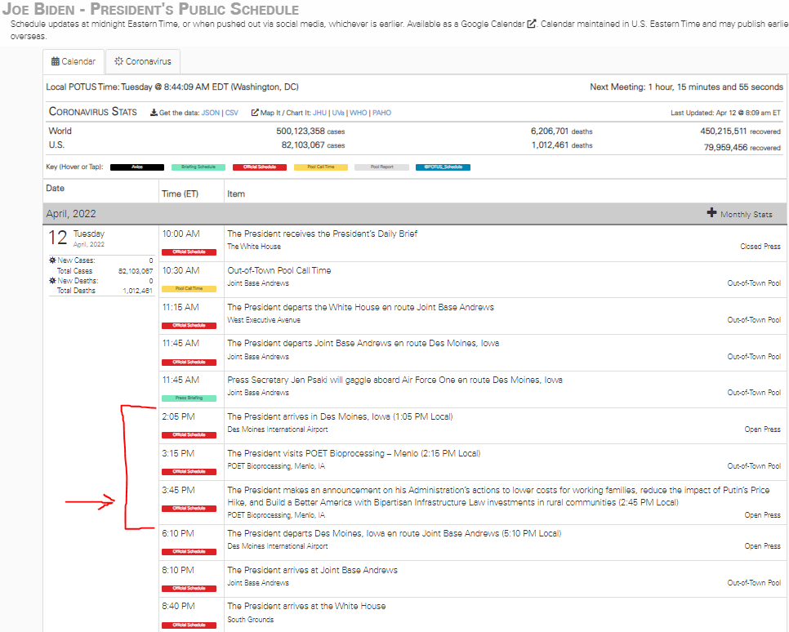This screenshot has height=632, width=789.
Task: Click the "Next Meeting" countdown text
Action: 686,87
